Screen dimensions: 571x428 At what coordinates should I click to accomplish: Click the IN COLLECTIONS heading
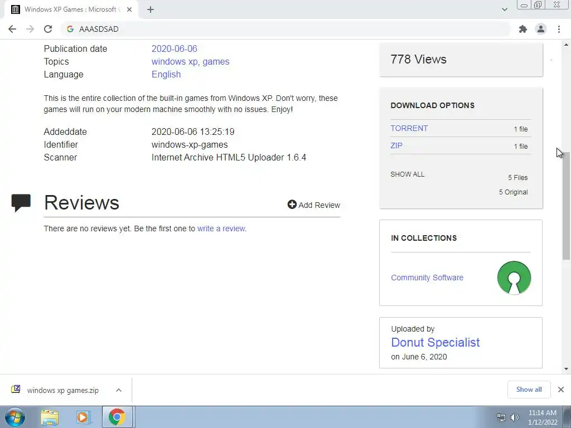424,238
